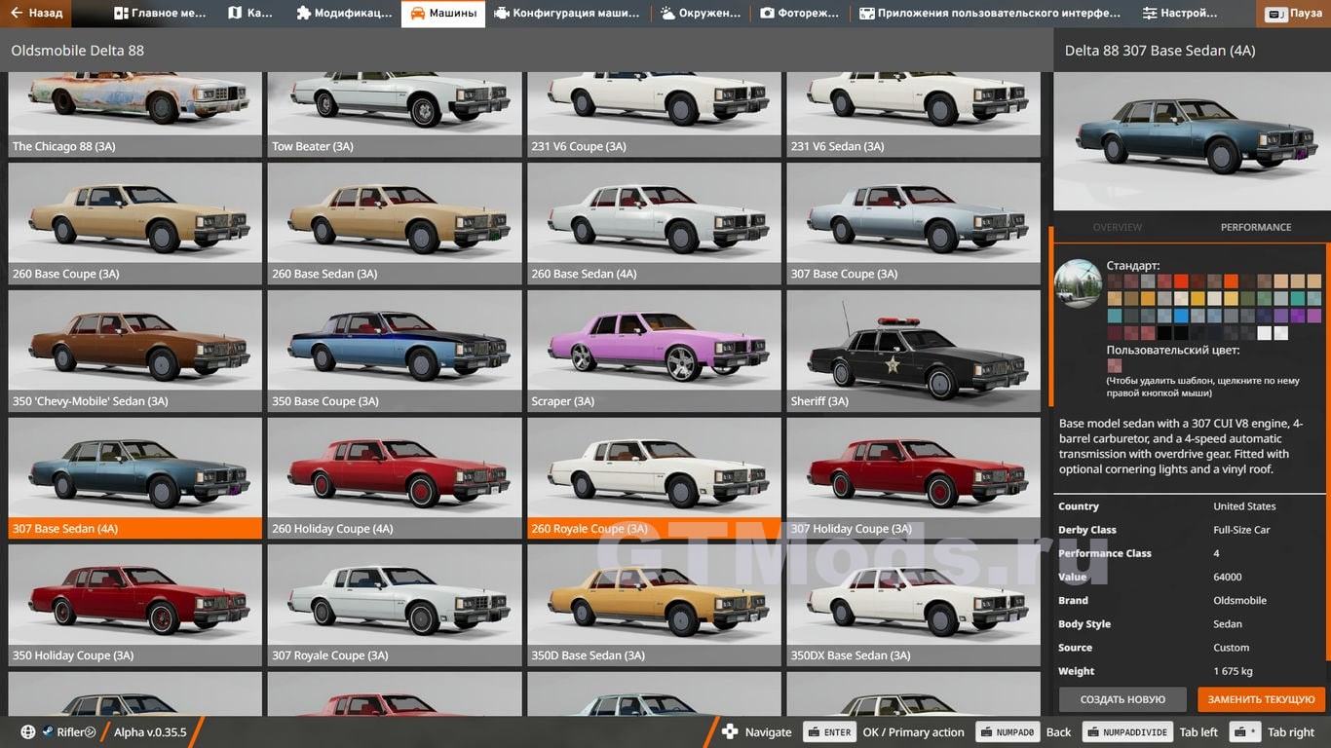Image resolution: width=1331 pixels, height=748 pixels.
Task: Select the 350D Base Sedan (3A) car
Action: pos(654,606)
